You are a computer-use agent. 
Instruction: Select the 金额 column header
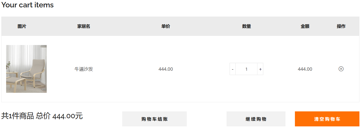305,26
